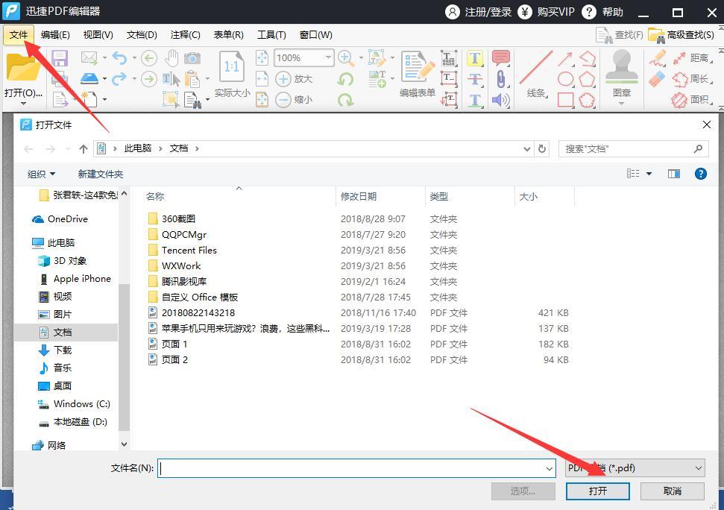Click the Zoom Out 缩小 button
This screenshot has height=510, width=724.
[x=294, y=99]
